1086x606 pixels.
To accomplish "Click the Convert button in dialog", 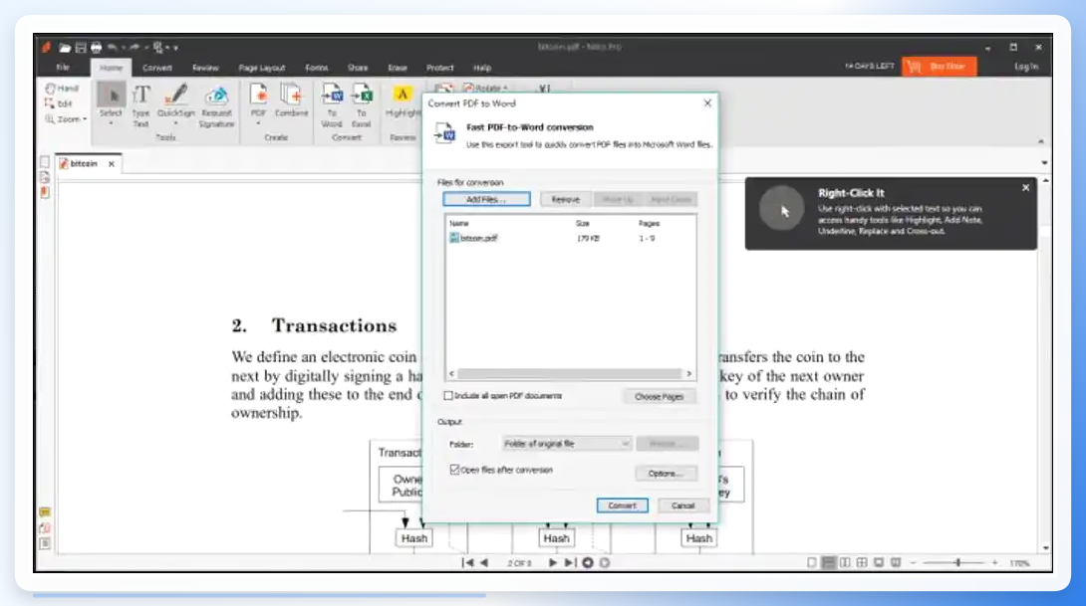I will (622, 505).
